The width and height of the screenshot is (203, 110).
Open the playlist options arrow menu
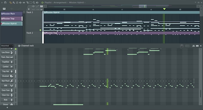[x=2, y=2]
